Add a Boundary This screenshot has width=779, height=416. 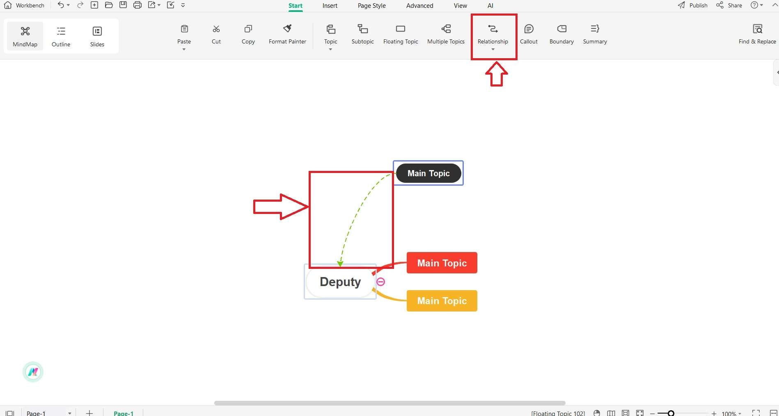[561, 34]
